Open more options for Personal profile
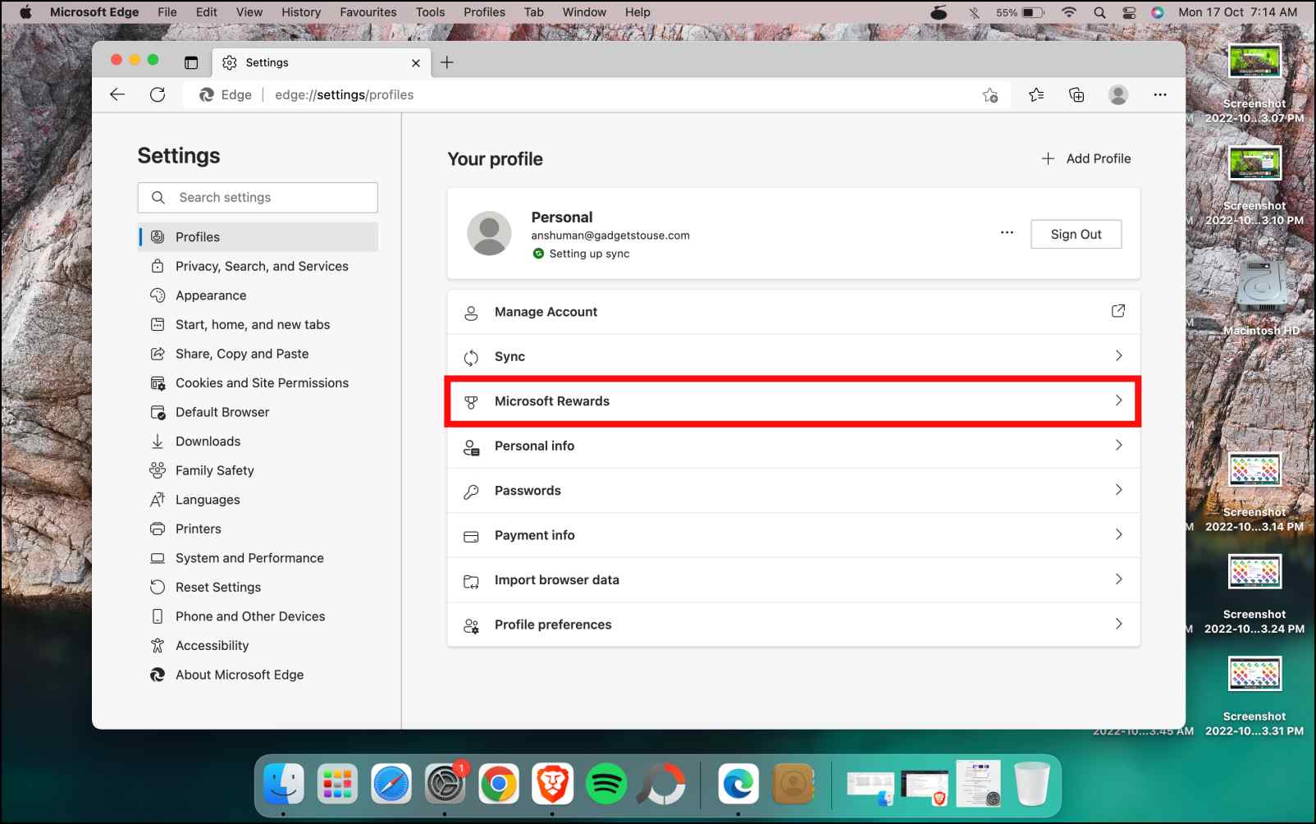 coord(1007,233)
